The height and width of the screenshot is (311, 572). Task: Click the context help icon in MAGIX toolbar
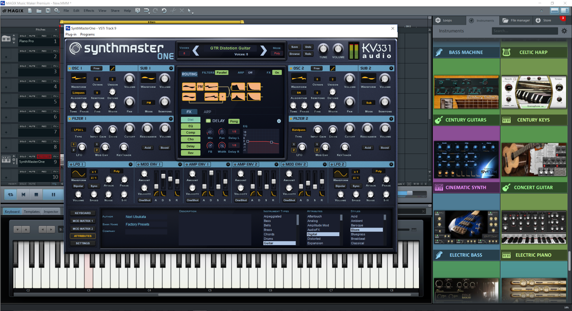point(138,11)
